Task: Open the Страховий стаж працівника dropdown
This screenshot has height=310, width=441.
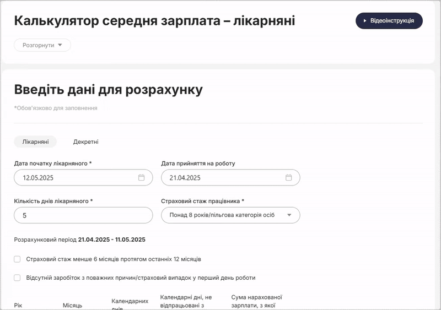Action: (230, 215)
